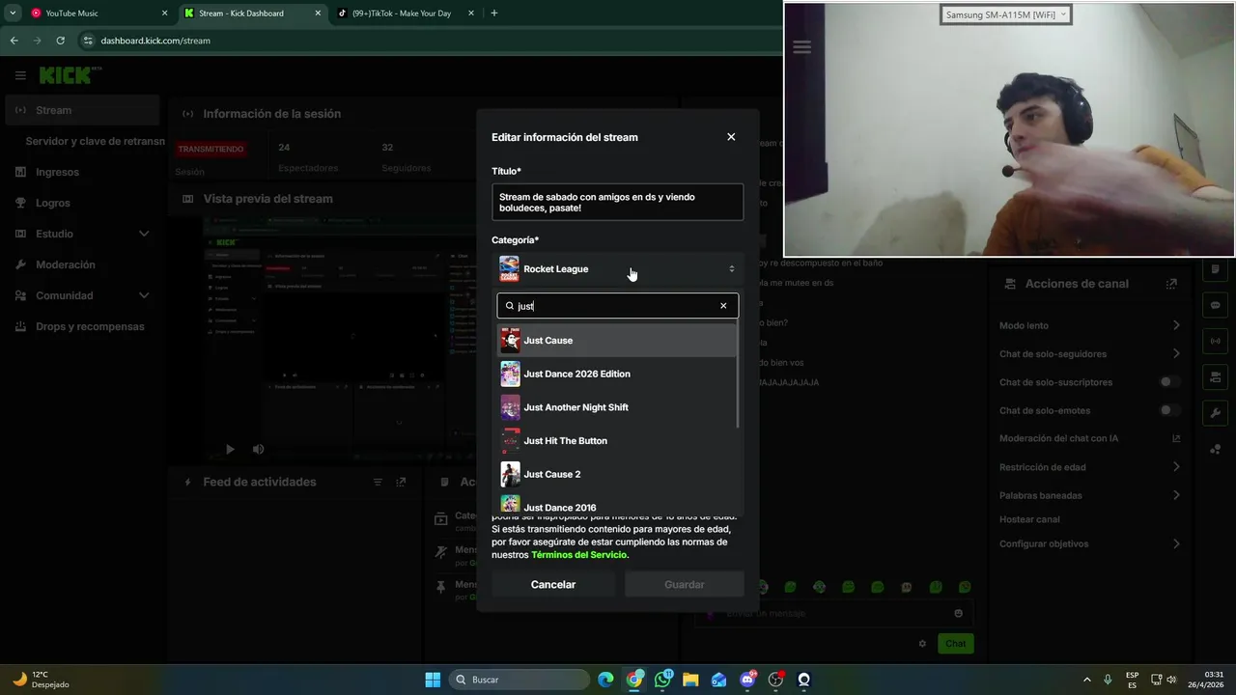Open the Samsung SM-A115M camera dropdown
Screen dimensions: 1236x695
click(x=1005, y=14)
